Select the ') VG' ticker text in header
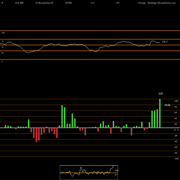The image size is (180, 180). 117,3
